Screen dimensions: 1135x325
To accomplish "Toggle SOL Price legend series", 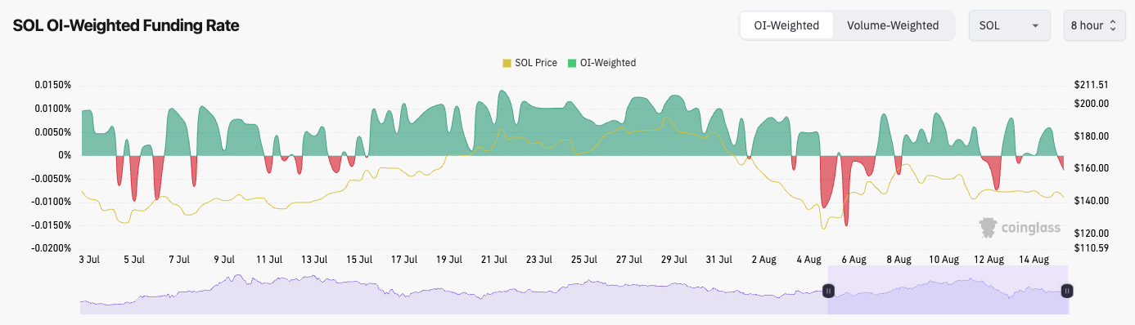I will tap(529, 63).
